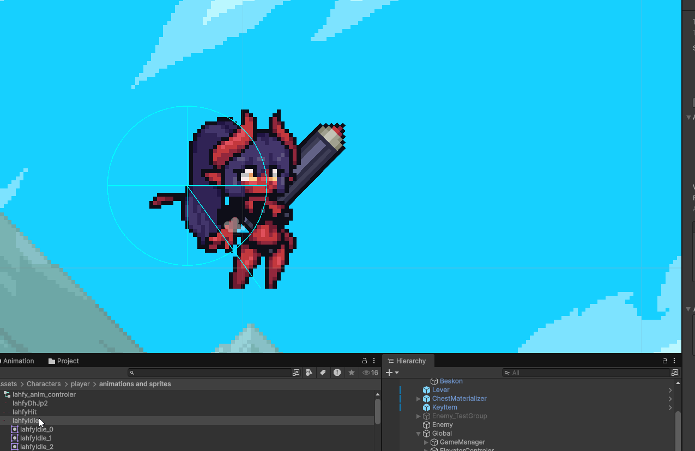
Task: Open the Hierarchy panel three-dot options menu
Action: click(675, 361)
